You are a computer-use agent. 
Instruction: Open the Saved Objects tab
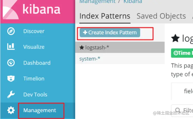pos(161,16)
